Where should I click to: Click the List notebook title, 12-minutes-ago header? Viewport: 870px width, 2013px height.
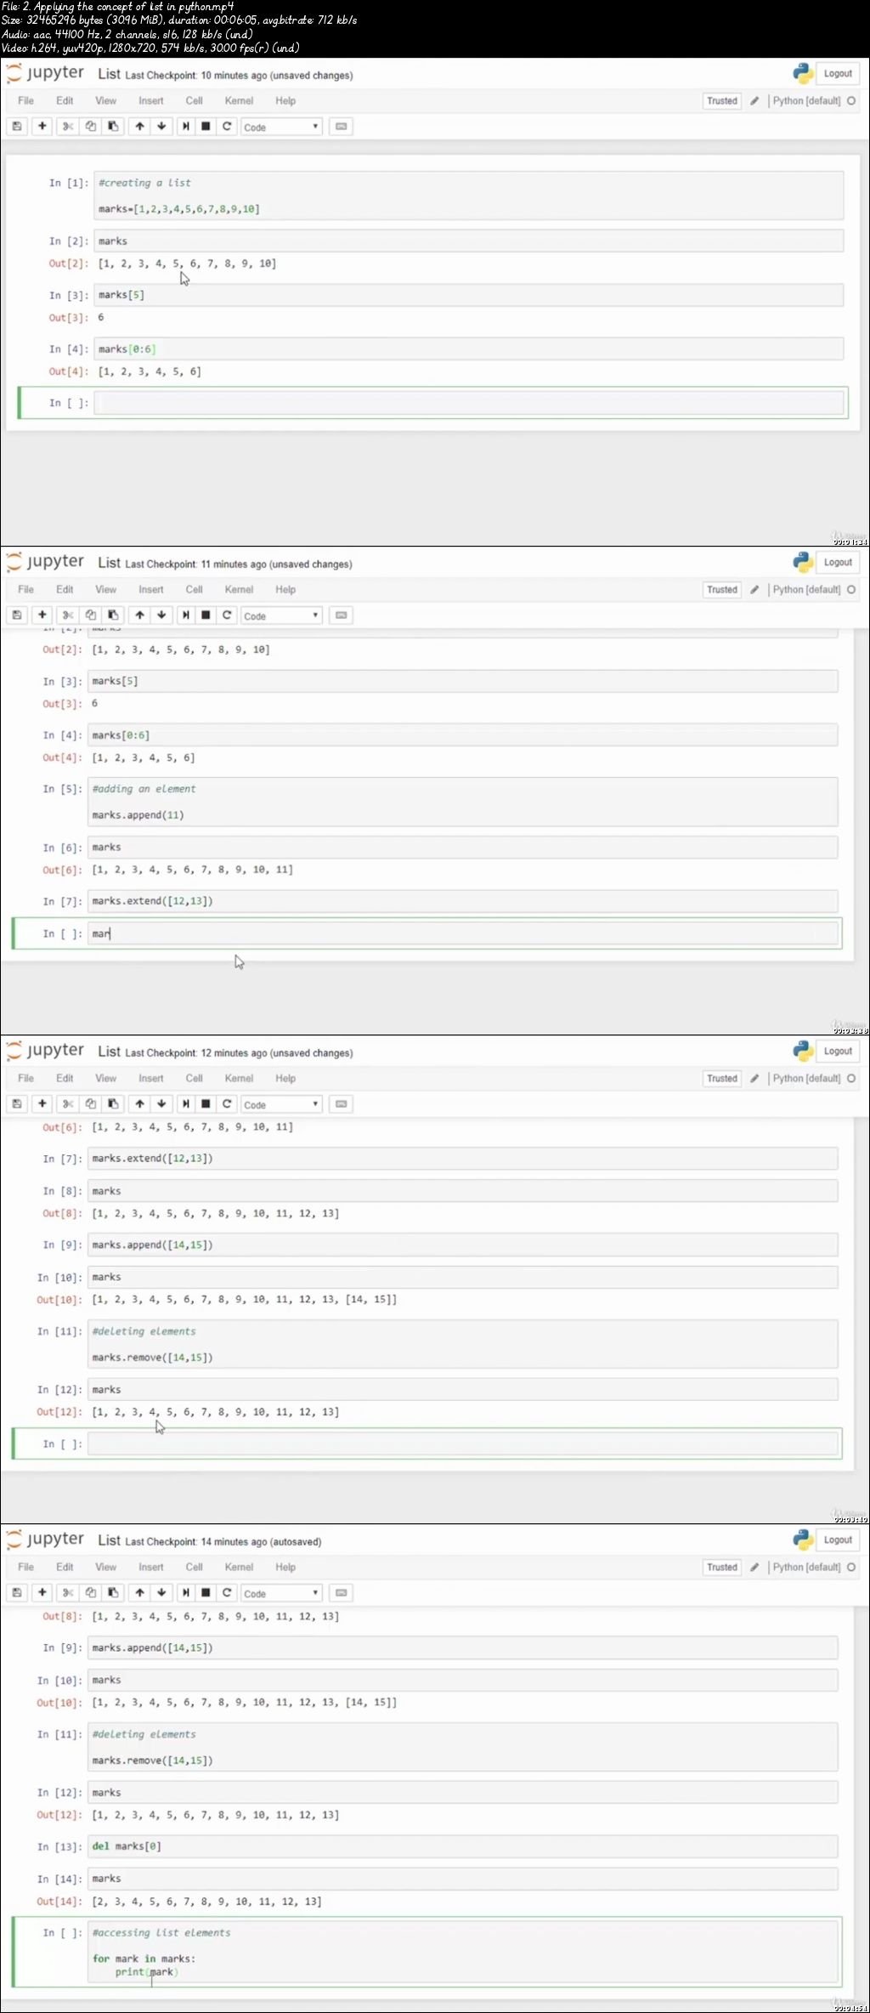tap(109, 1052)
